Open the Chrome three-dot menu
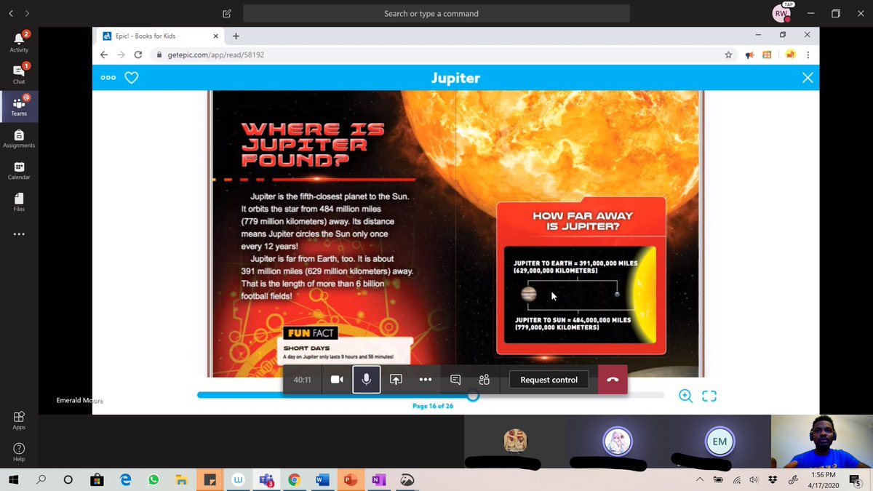 [808, 55]
